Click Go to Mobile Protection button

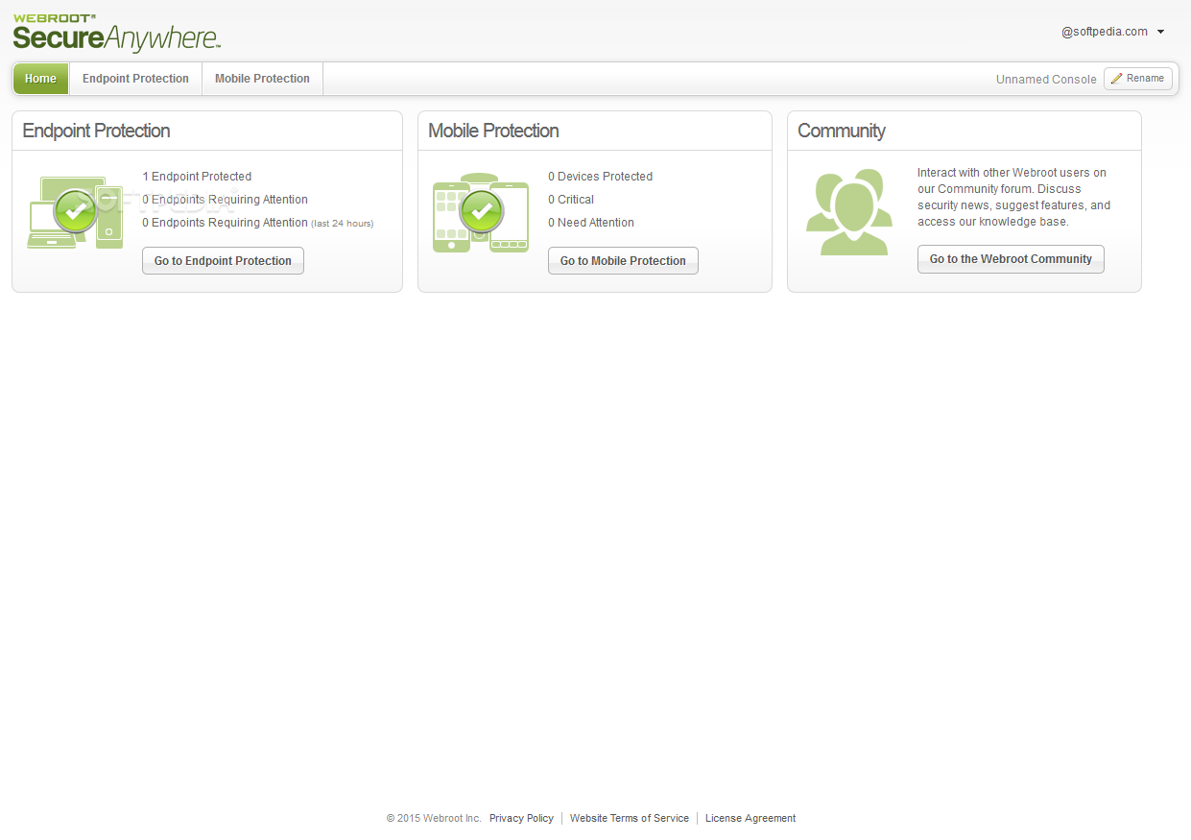pyautogui.click(x=623, y=261)
